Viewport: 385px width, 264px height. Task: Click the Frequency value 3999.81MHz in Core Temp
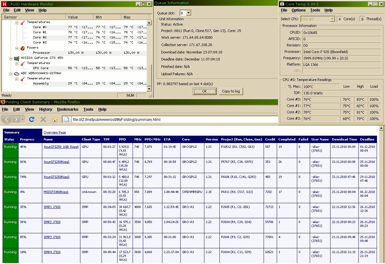click(x=342, y=58)
